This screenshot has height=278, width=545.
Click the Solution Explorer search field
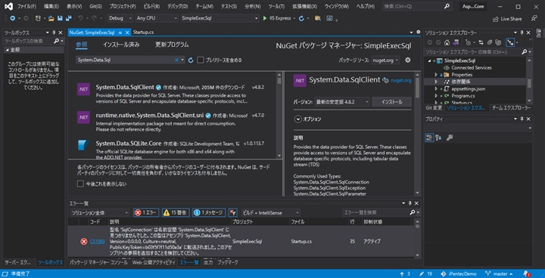click(x=472, y=52)
